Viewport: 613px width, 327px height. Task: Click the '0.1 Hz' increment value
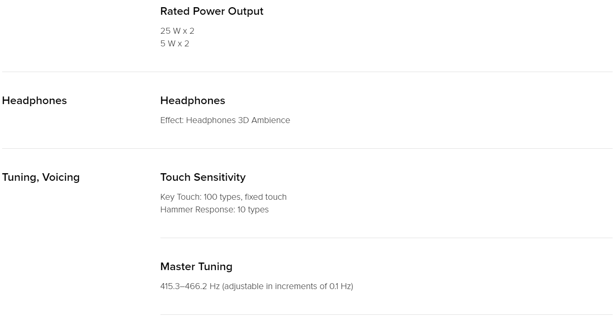(340, 286)
